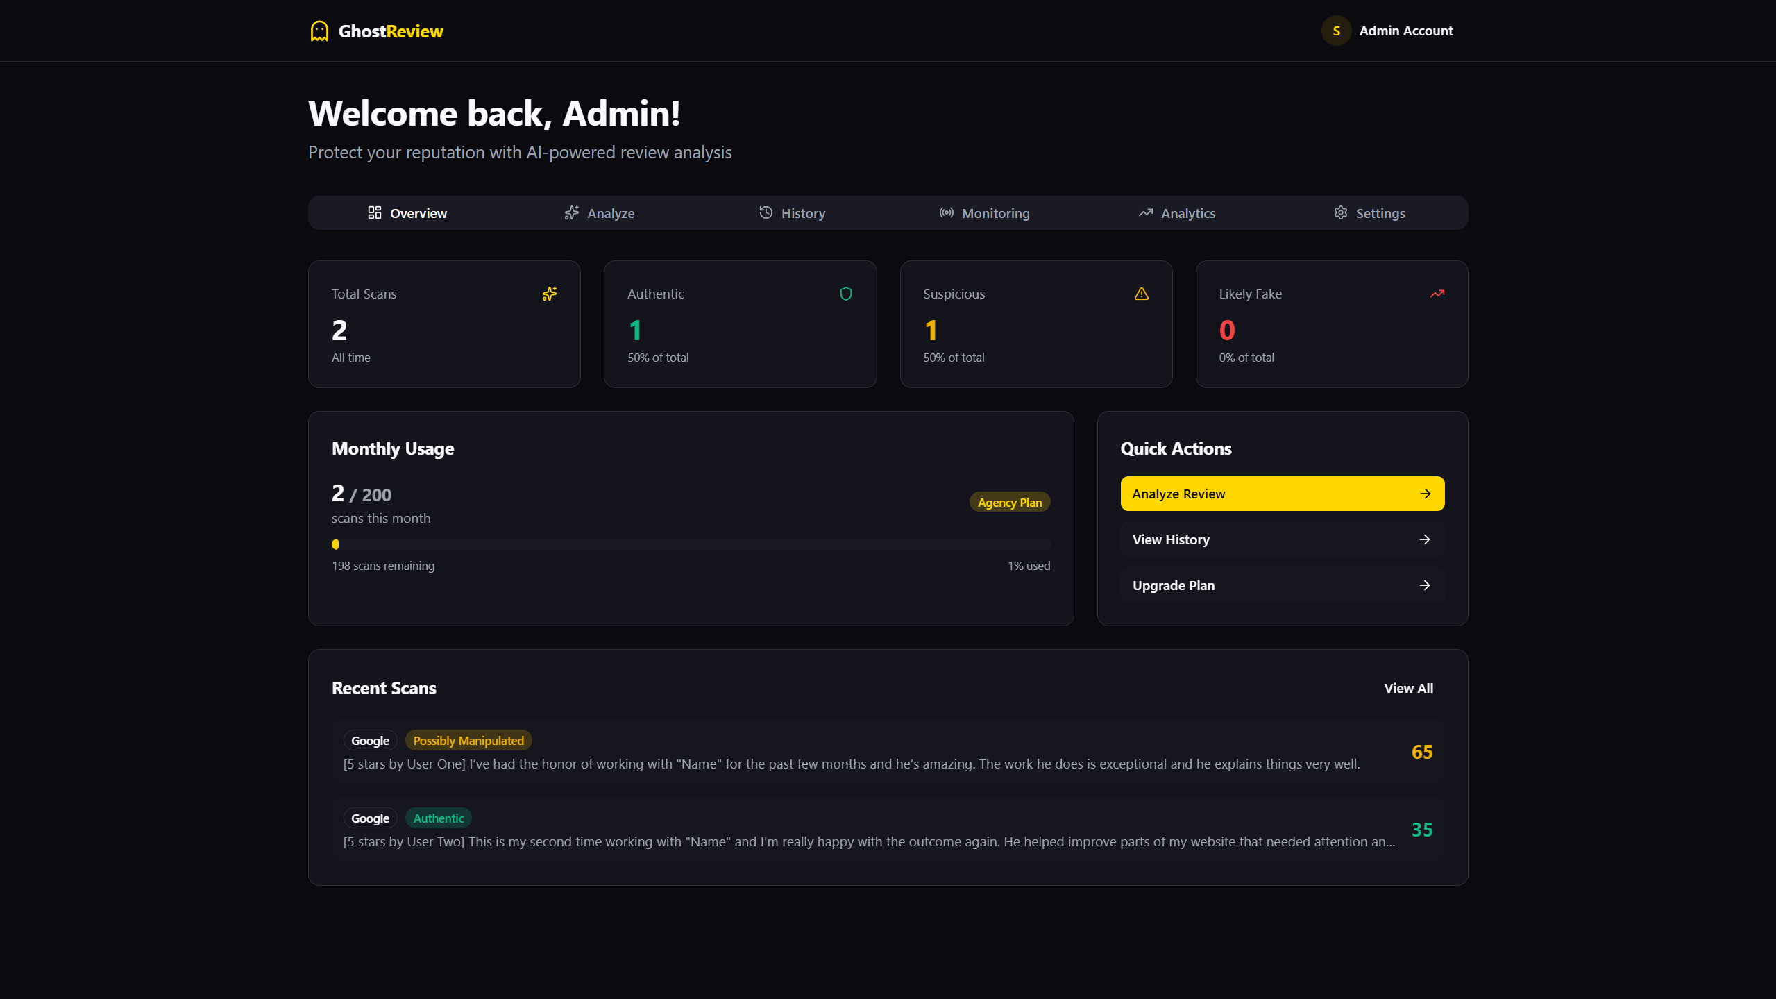
Task: Click the clock icon next to History
Action: [x=766, y=212]
